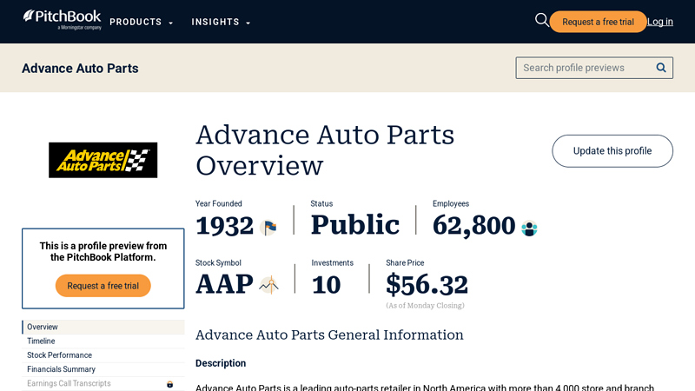This screenshot has height=391, width=695.
Task: Click the stock chart icon beside AAP
Action: [x=268, y=285]
